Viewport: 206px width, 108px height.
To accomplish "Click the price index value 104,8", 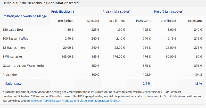I will 198,75.
